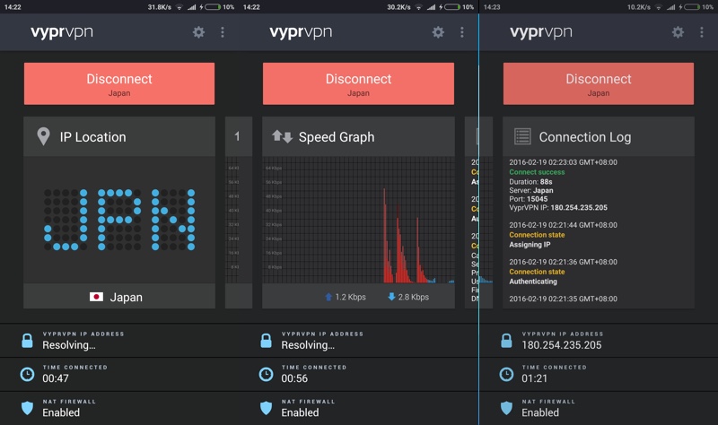Click Resolving… text on Speed Graph screen

[308, 345]
